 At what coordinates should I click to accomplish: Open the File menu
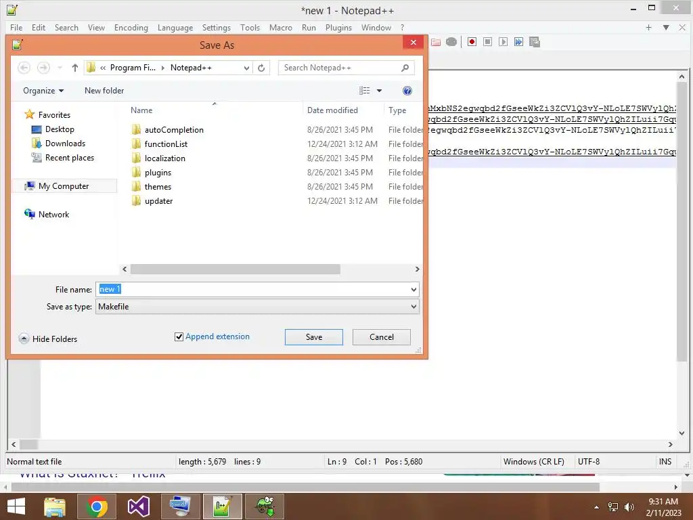(x=16, y=27)
